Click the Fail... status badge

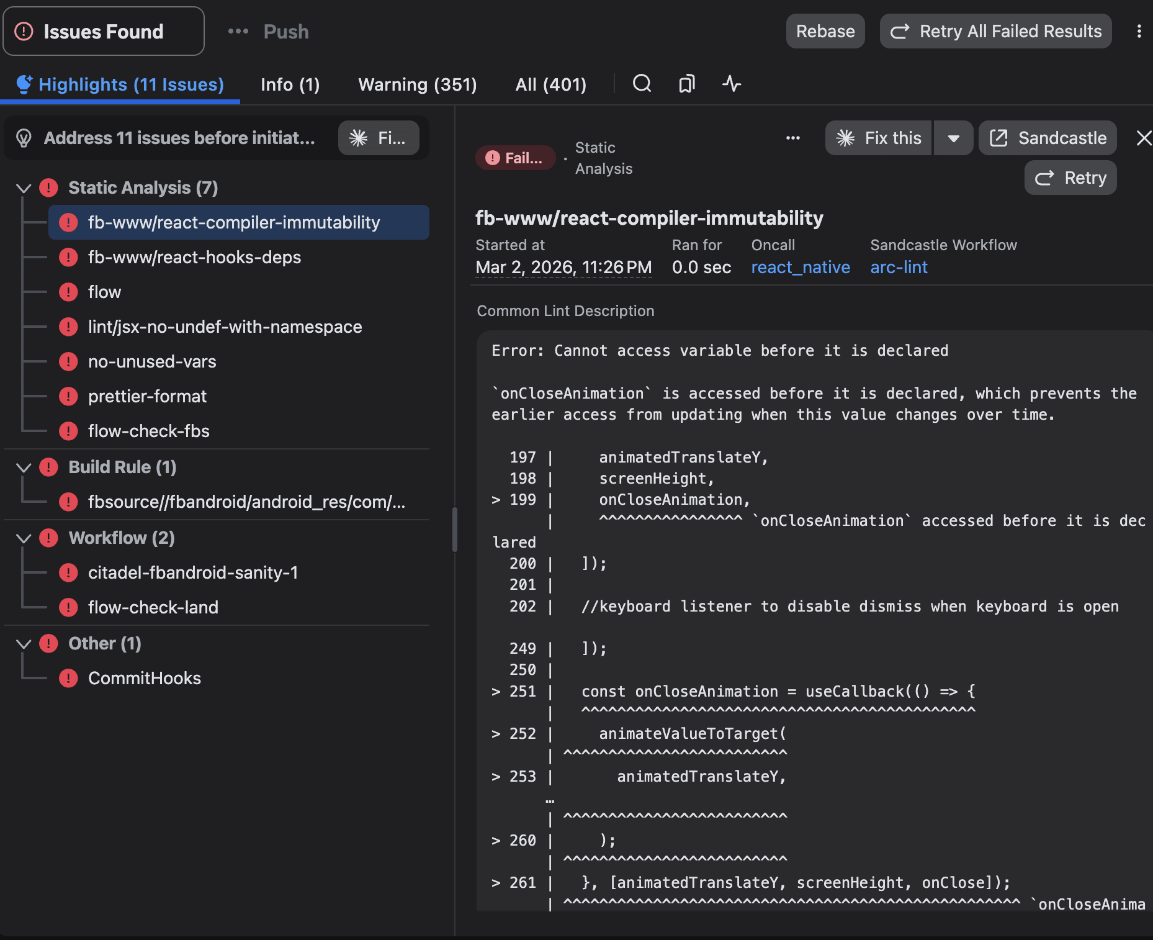tap(515, 158)
